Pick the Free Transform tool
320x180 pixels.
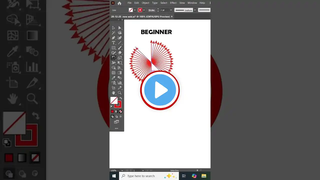point(120,63)
